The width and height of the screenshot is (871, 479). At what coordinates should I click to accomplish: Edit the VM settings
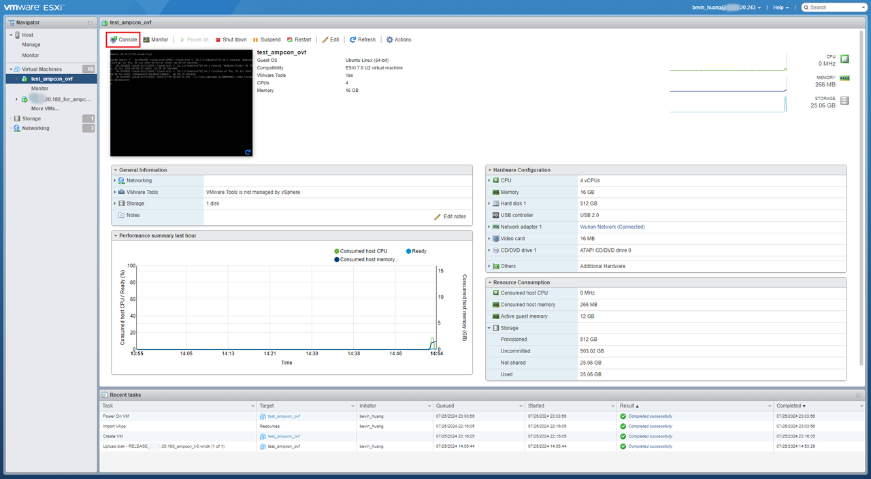click(331, 39)
